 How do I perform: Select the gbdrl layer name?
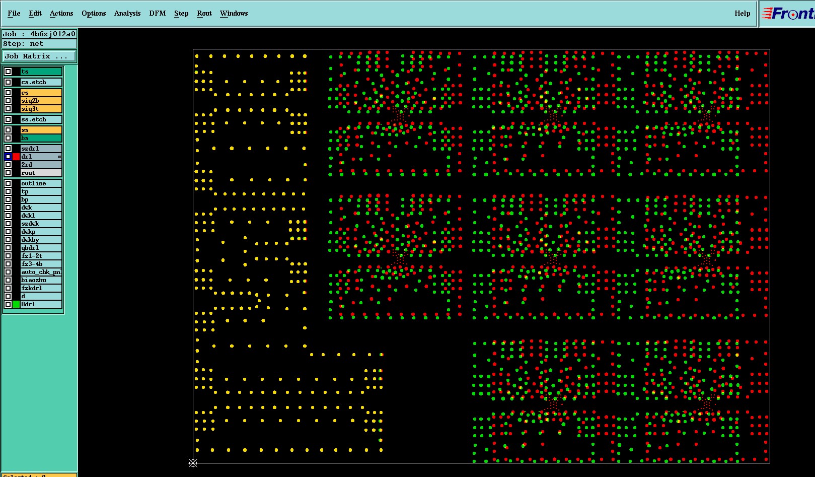[x=41, y=248]
